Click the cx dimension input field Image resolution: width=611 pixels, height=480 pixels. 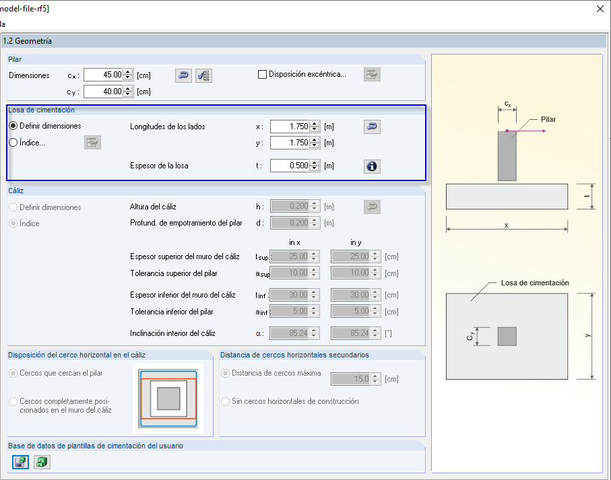pyautogui.click(x=104, y=75)
